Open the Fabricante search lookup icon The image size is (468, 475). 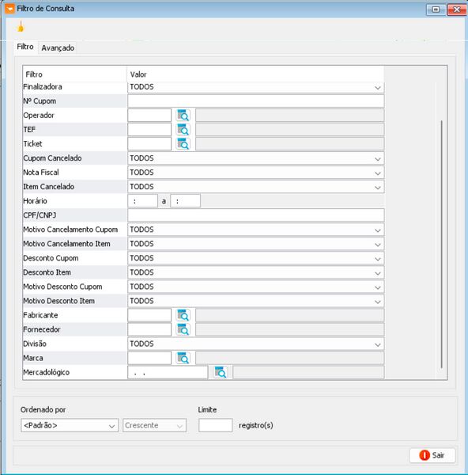pos(183,315)
